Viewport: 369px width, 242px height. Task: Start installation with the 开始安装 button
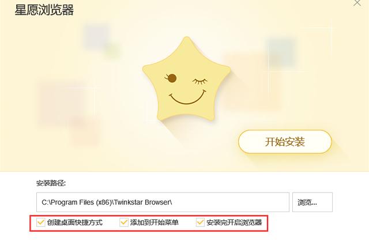click(x=285, y=142)
